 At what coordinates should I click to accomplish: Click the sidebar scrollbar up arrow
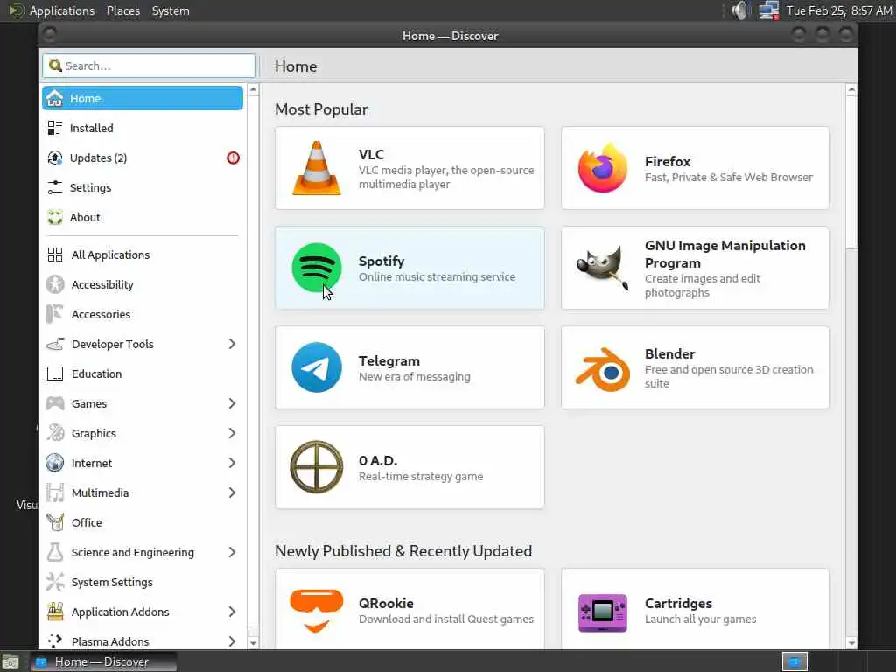tap(253, 90)
